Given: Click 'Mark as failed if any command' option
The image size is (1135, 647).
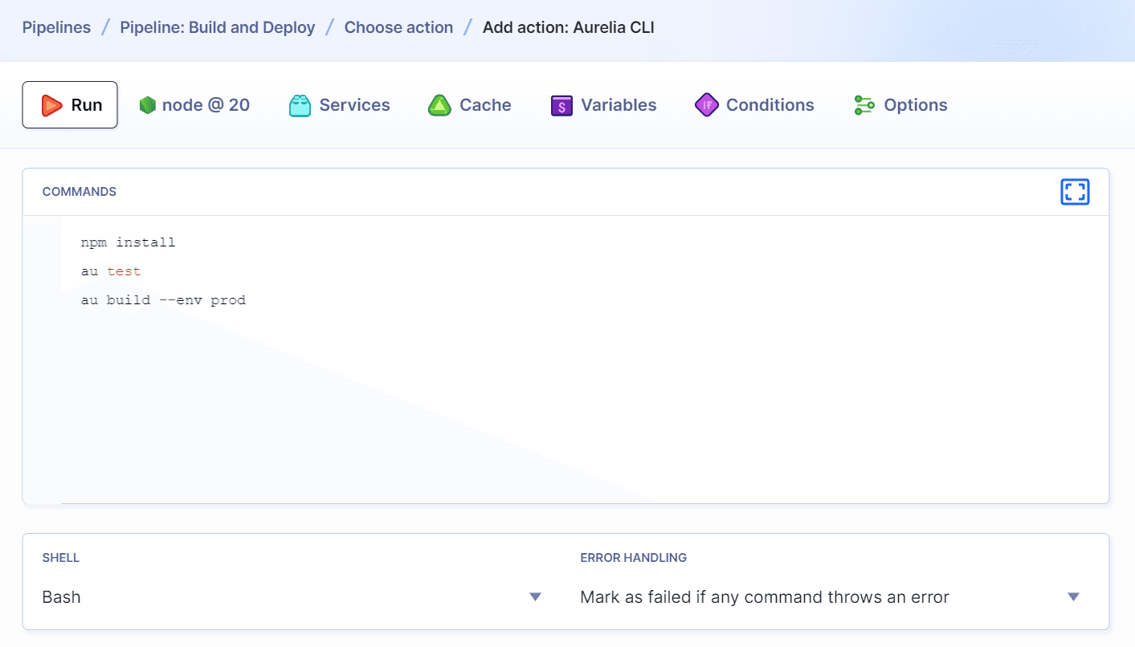Looking at the screenshot, I should (x=765, y=597).
